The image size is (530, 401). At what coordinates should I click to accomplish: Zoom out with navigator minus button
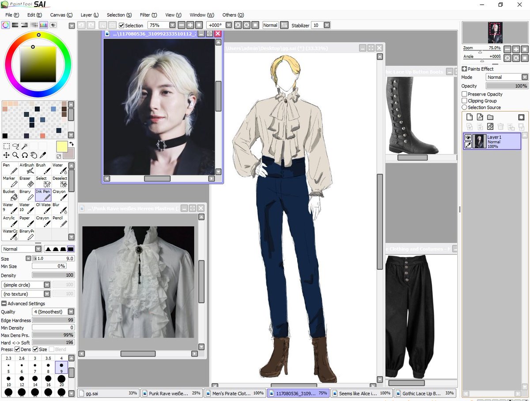point(507,49)
